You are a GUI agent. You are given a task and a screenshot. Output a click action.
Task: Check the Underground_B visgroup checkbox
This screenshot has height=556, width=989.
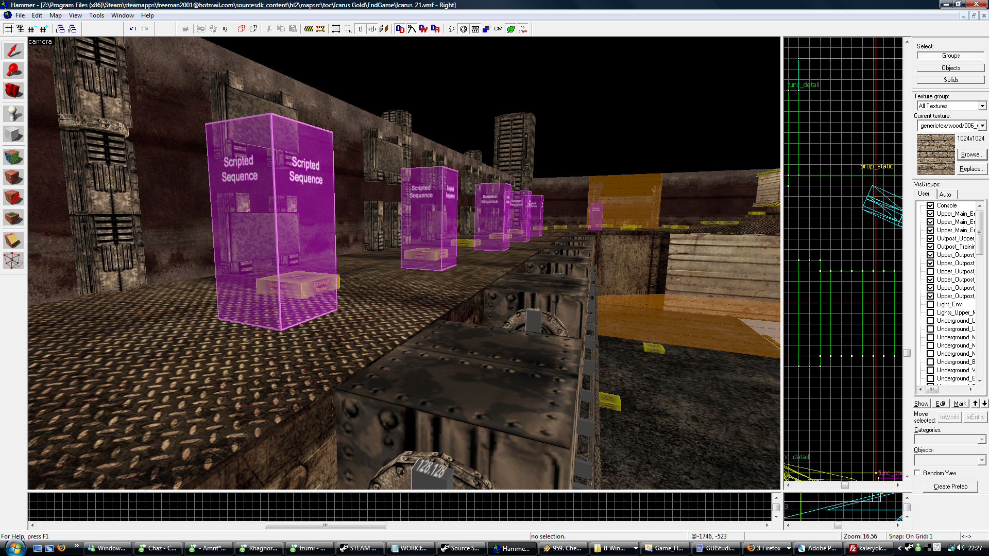click(x=930, y=362)
